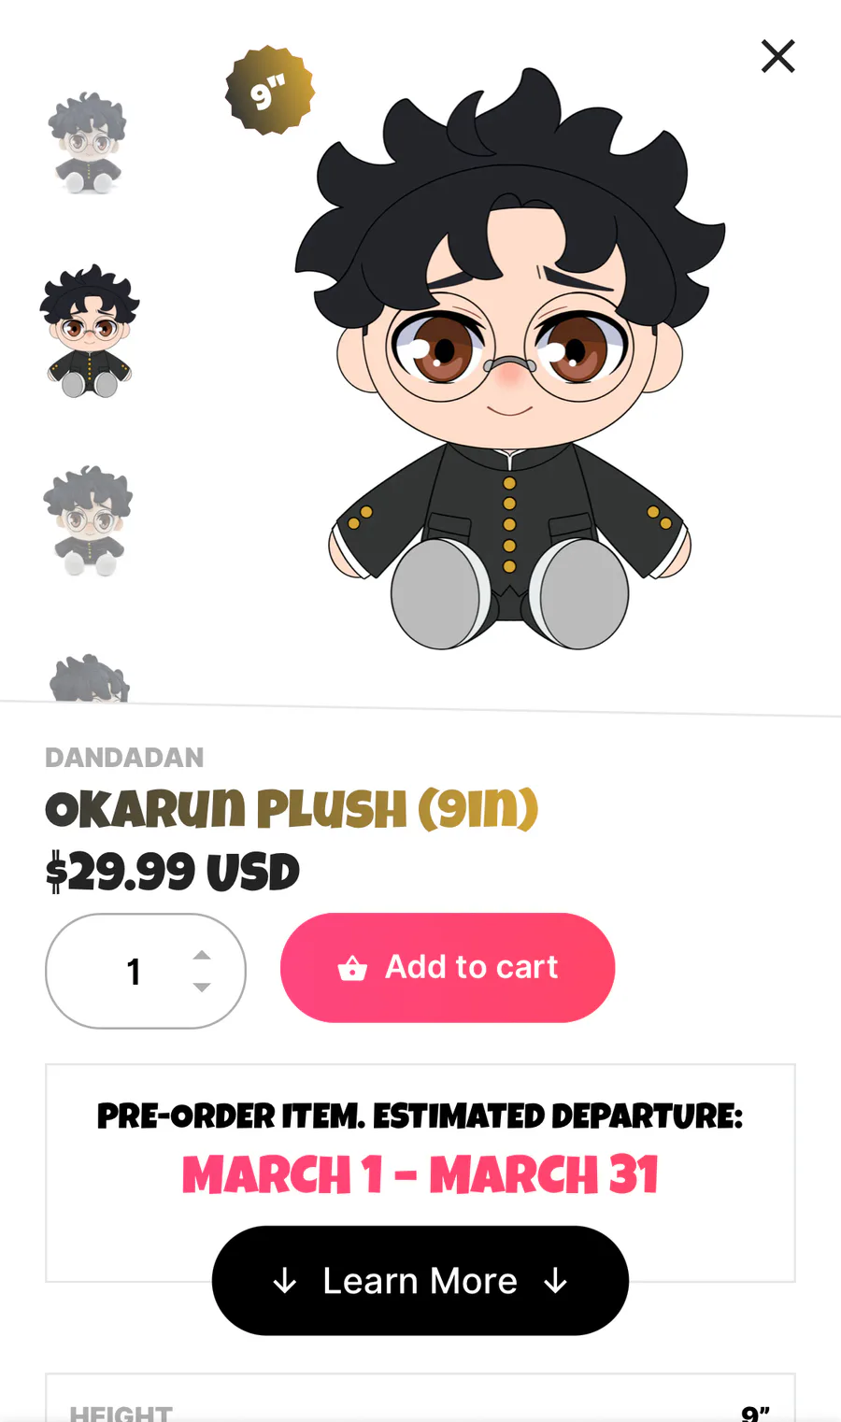Click the March 1 - March 31 date text
The width and height of the screenshot is (841, 1422).
click(x=420, y=1174)
